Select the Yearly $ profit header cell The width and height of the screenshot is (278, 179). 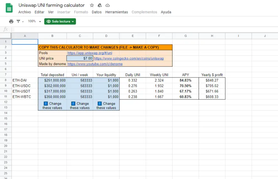pos(212,75)
